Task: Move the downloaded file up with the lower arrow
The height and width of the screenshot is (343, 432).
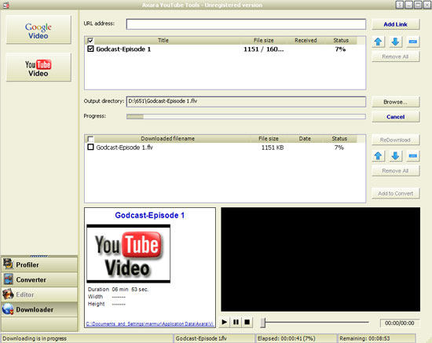Action: [x=379, y=156]
